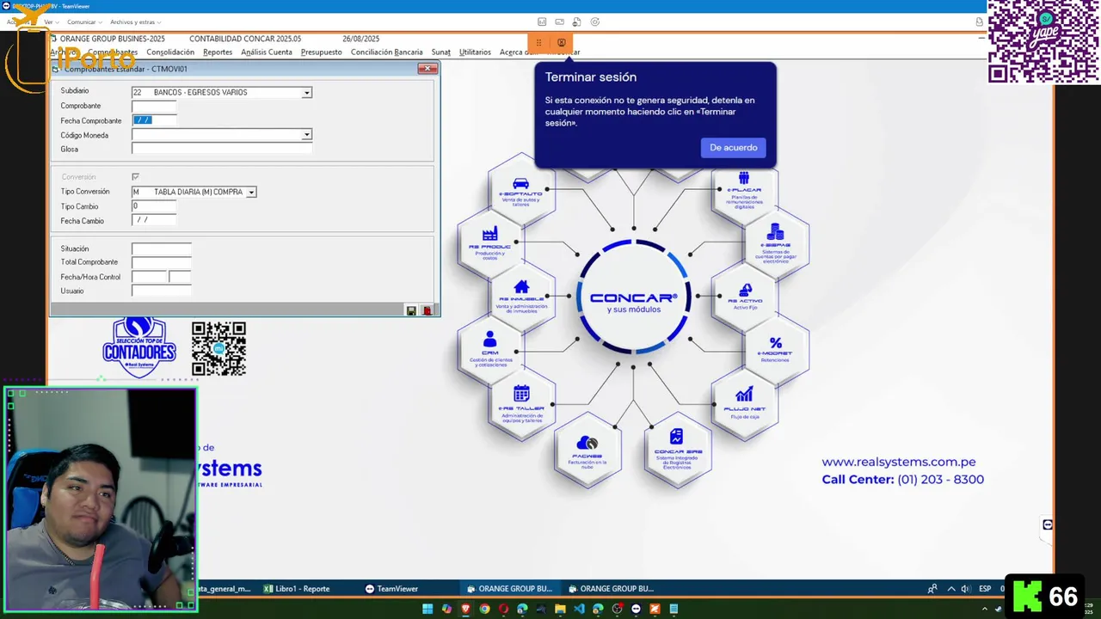1101x619 pixels.
Task: Expand the Código Moneda dropdown
Action: point(306,135)
